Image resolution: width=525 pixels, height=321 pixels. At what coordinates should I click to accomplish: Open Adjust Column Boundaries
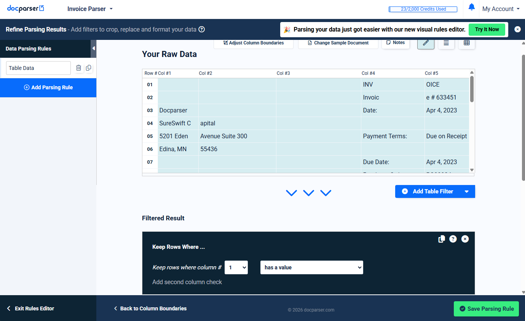click(254, 43)
